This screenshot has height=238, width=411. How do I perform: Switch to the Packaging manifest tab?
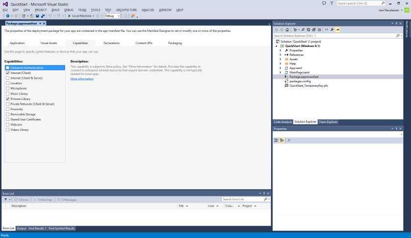175,43
